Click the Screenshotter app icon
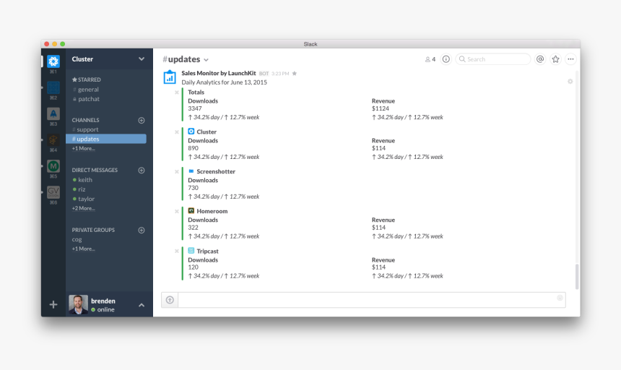 191,171
